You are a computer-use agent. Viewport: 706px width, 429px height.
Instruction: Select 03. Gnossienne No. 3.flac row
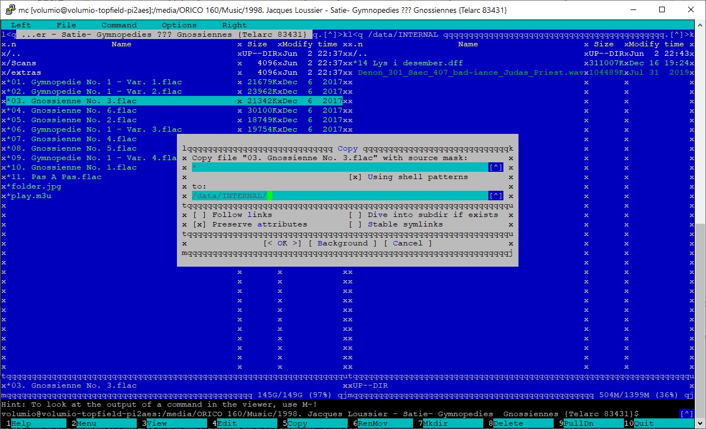click(174, 101)
